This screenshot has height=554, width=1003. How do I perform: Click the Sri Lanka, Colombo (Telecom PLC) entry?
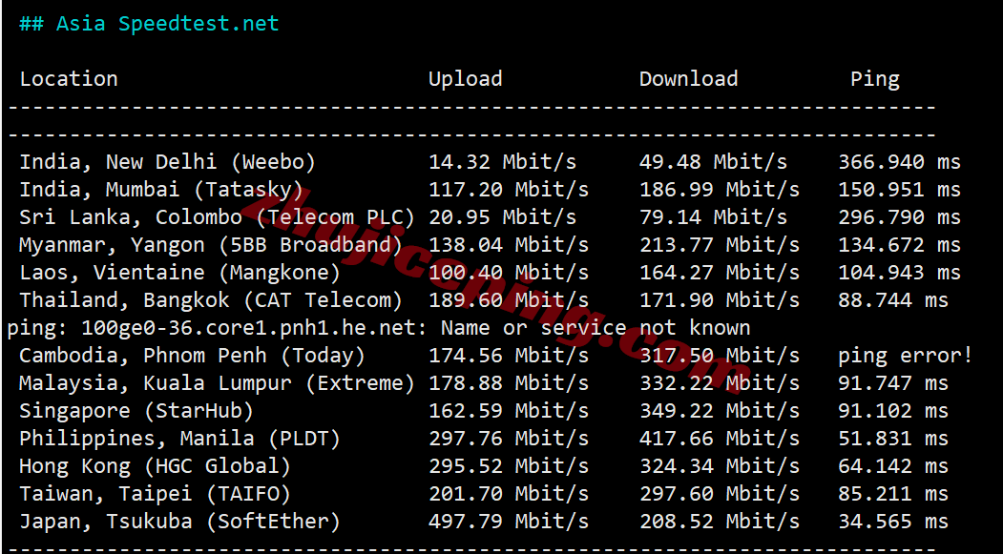[x=217, y=217]
